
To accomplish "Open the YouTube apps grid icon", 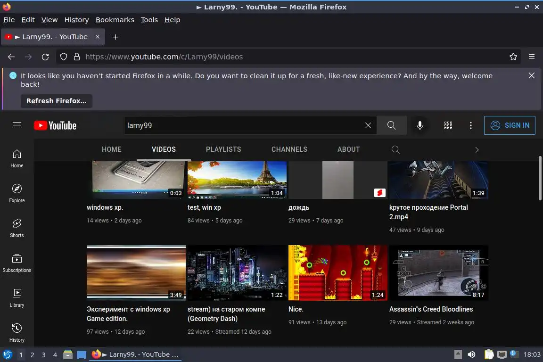I will [x=448, y=125].
